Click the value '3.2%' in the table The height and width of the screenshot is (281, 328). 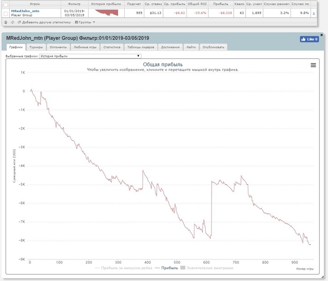click(284, 13)
